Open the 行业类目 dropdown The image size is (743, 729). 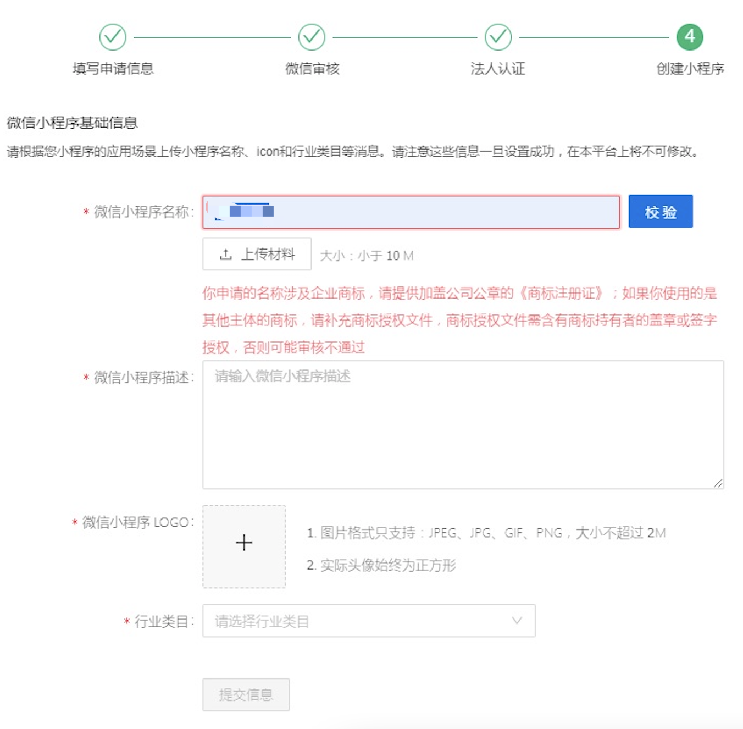(369, 621)
